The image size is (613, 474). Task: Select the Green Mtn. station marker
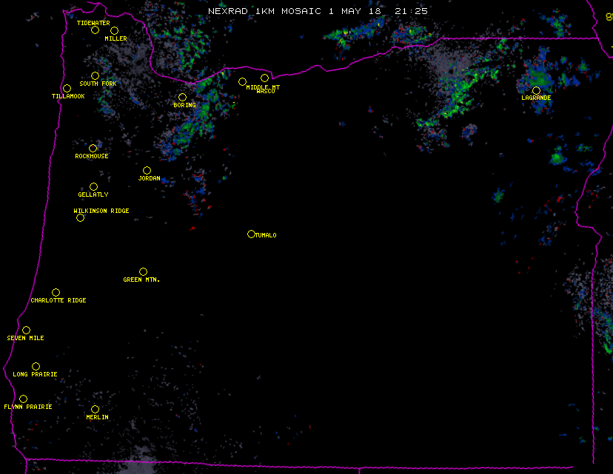click(x=143, y=271)
